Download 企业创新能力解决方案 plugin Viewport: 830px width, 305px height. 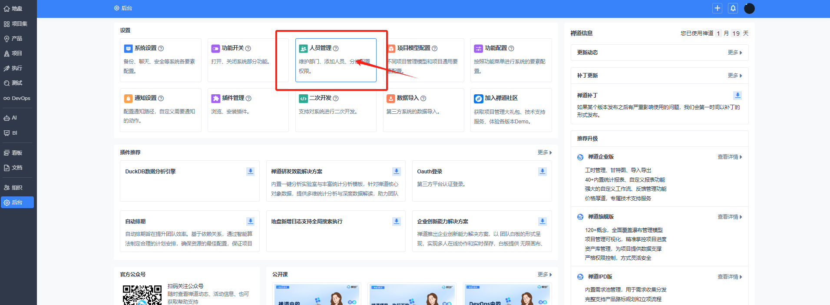coord(542,221)
